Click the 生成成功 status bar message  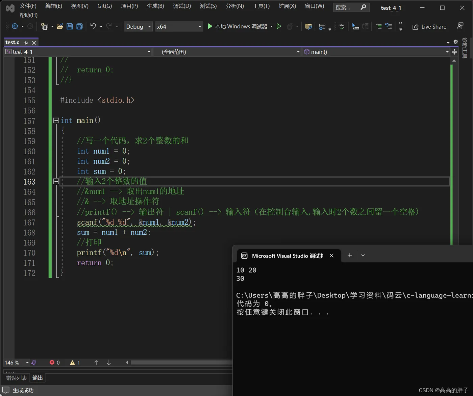[x=23, y=390]
